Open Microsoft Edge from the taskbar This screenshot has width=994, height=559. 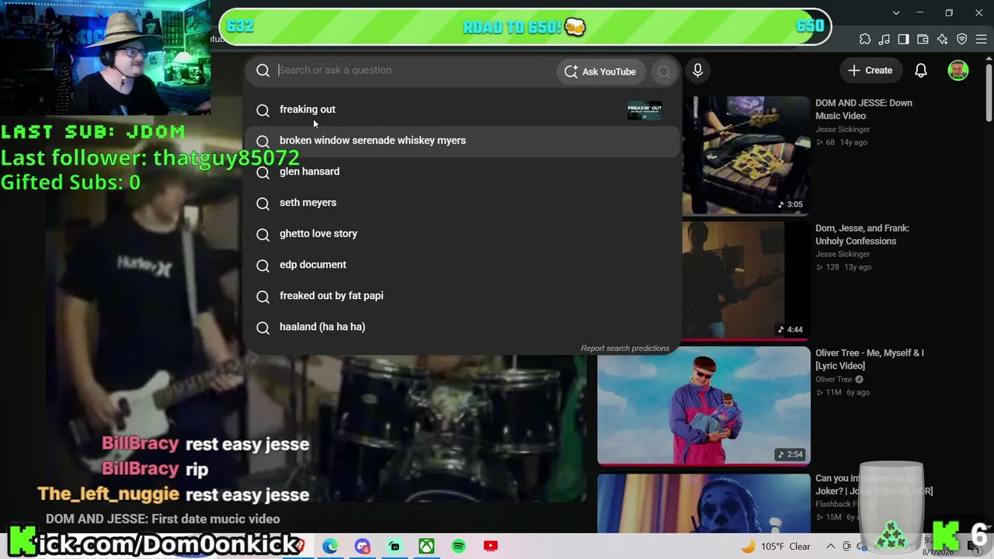[x=330, y=546]
